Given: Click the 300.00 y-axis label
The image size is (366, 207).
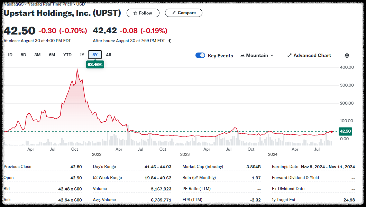Looking at the screenshot, I should 347,85.
